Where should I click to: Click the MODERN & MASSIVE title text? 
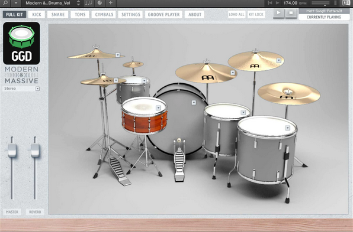pos(21,75)
